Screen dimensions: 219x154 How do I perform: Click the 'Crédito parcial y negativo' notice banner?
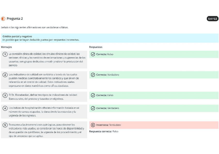(109, 38)
